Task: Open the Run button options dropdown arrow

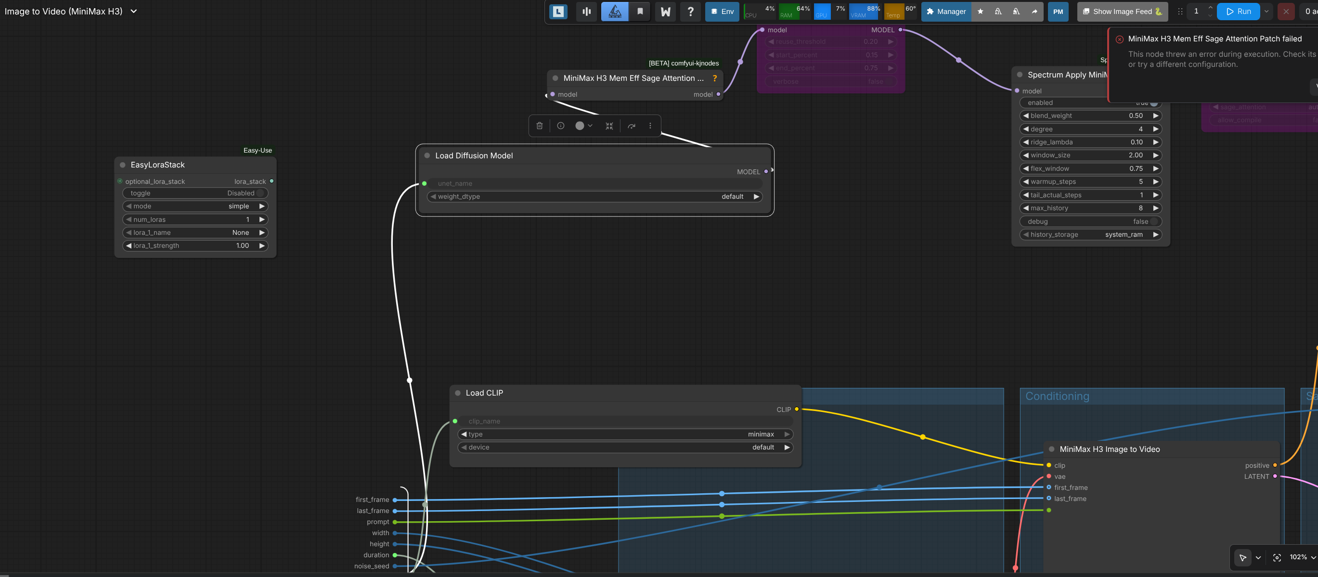Action: coord(1266,11)
